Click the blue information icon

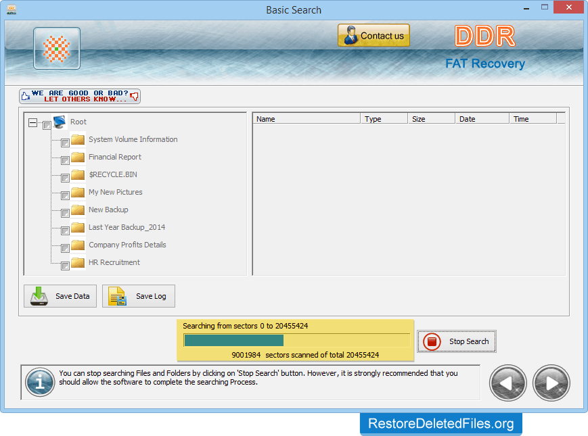(x=40, y=383)
